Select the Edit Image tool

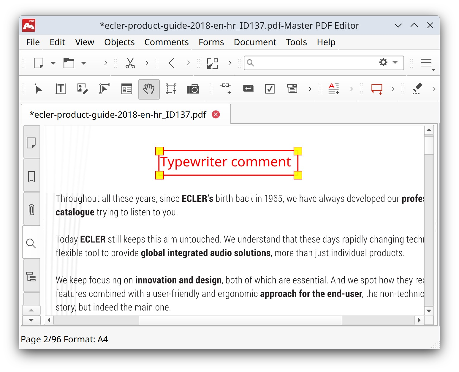point(83,89)
